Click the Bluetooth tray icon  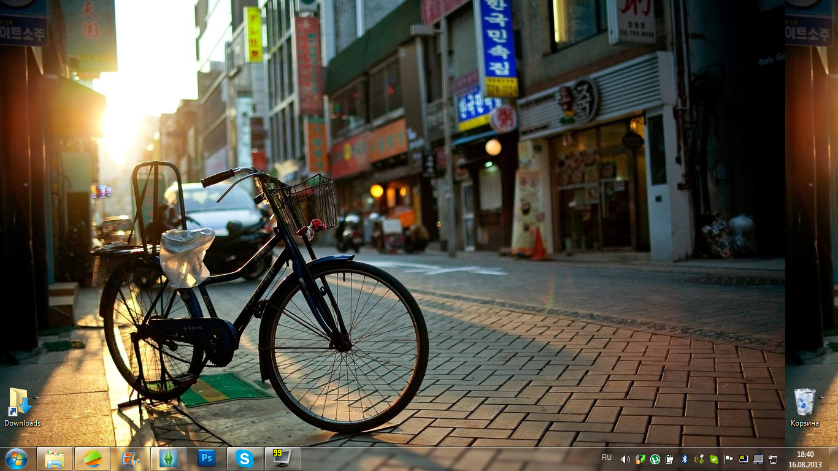684,459
